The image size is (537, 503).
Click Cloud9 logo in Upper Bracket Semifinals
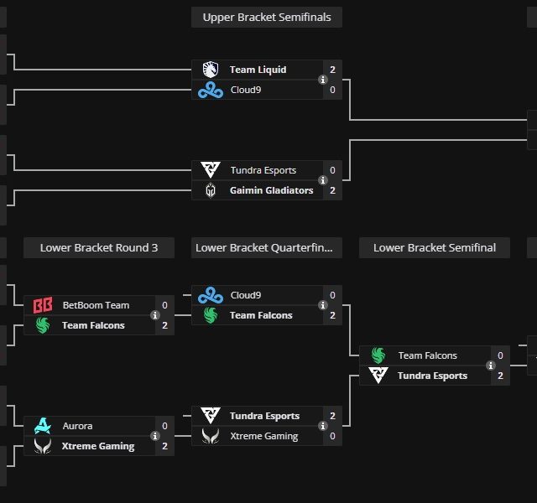pyautogui.click(x=210, y=90)
